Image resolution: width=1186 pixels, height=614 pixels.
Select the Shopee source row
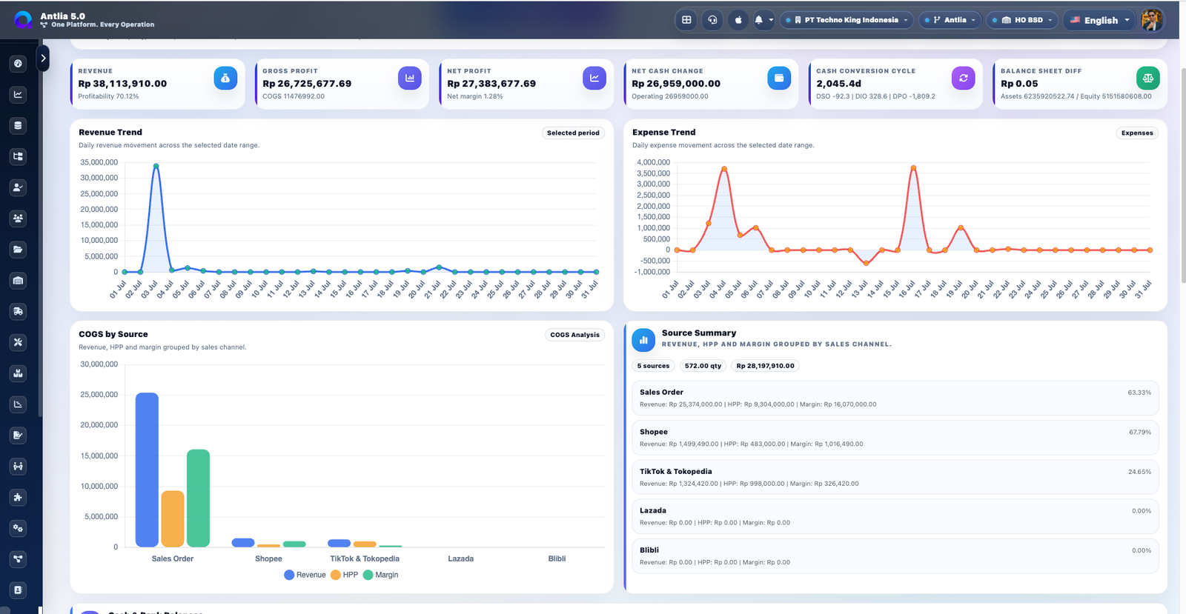pos(895,438)
